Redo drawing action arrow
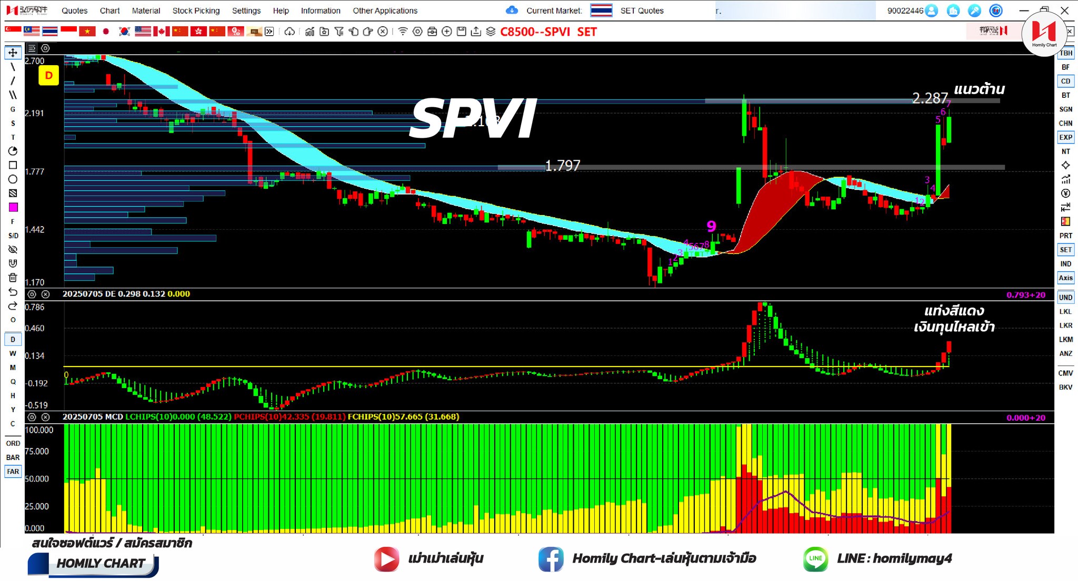1078x581 pixels. pyautogui.click(x=13, y=305)
